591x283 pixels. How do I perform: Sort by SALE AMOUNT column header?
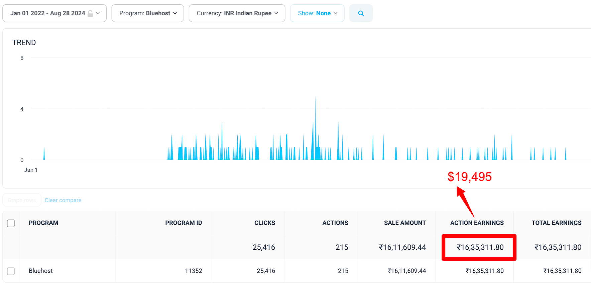(x=405, y=223)
